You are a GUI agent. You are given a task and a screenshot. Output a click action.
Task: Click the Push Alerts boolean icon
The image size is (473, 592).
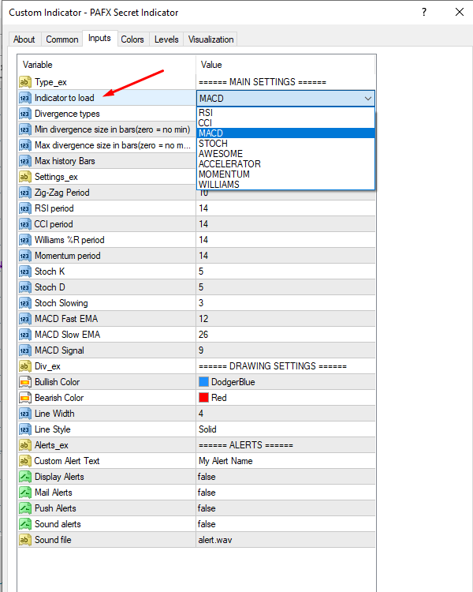coord(25,508)
